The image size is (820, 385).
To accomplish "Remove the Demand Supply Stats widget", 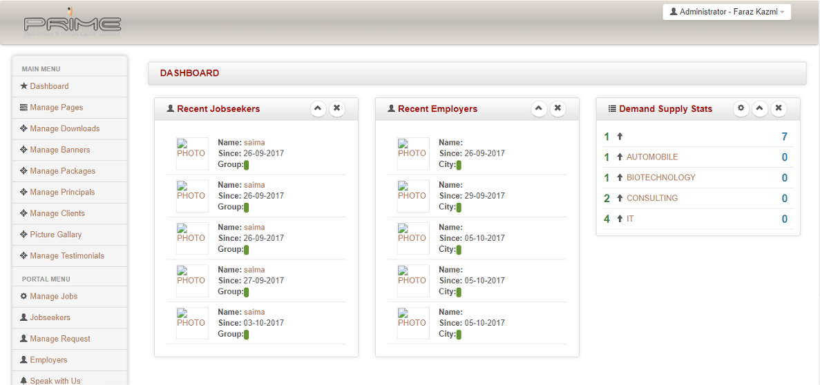I will point(779,108).
